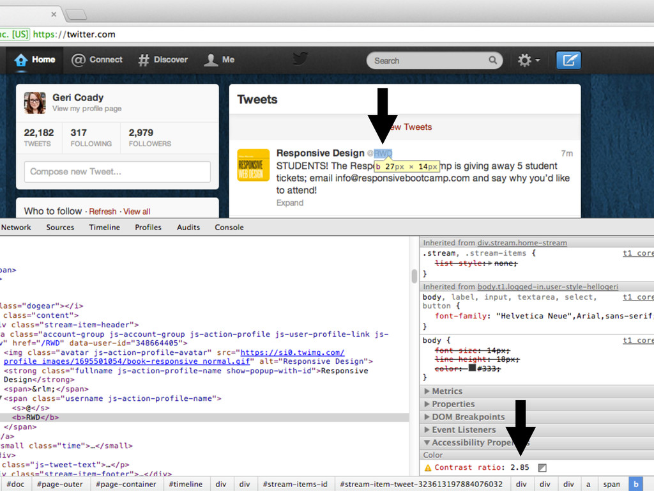This screenshot has width=654, height=491.
Task: Open the Responsive Design tweet avatar
Action: coord(253,165)
